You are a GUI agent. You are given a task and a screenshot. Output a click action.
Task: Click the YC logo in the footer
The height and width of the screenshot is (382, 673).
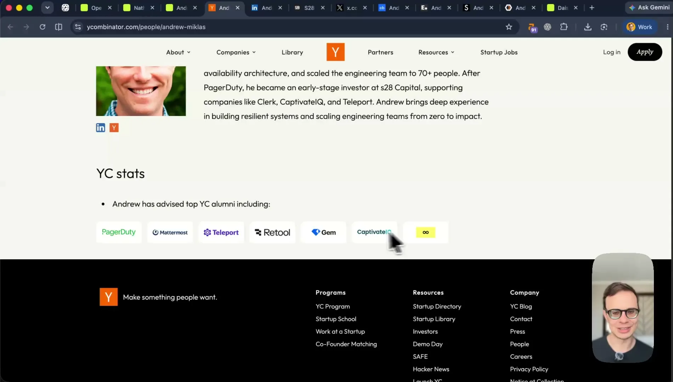tap(108, 297)
